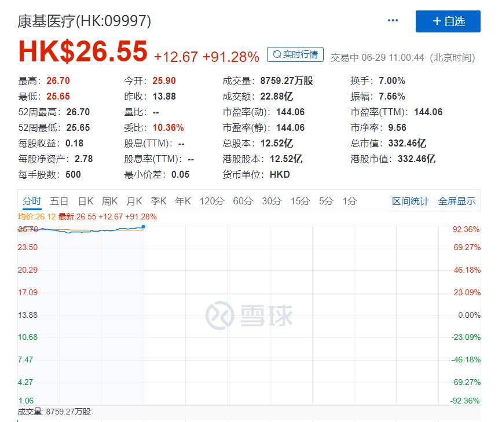502x422 pixels.
Task: Switch to the 五日 chart tab
Action: pos(59,201)
